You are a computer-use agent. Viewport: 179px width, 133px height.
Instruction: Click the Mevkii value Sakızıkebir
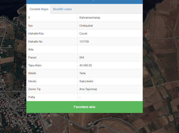86,81
